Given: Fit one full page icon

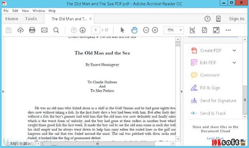Looking at the screenshot, I should tap(204, 30).
